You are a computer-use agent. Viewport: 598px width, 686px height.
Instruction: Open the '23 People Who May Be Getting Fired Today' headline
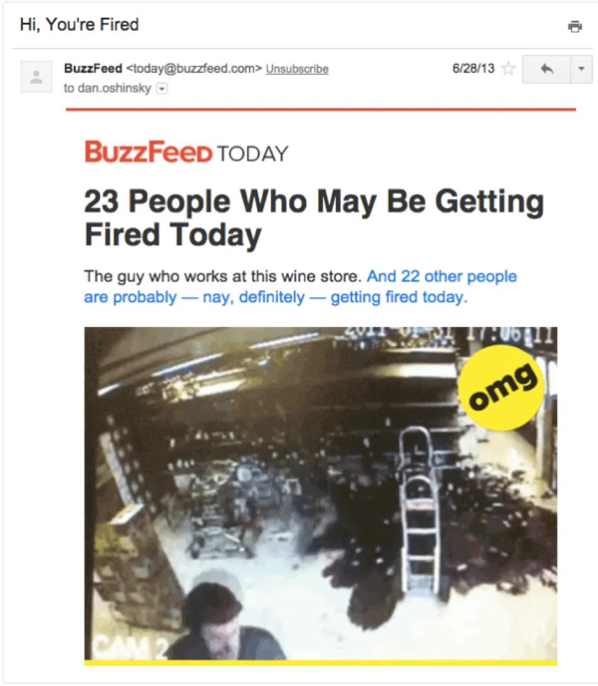[314, 218]
